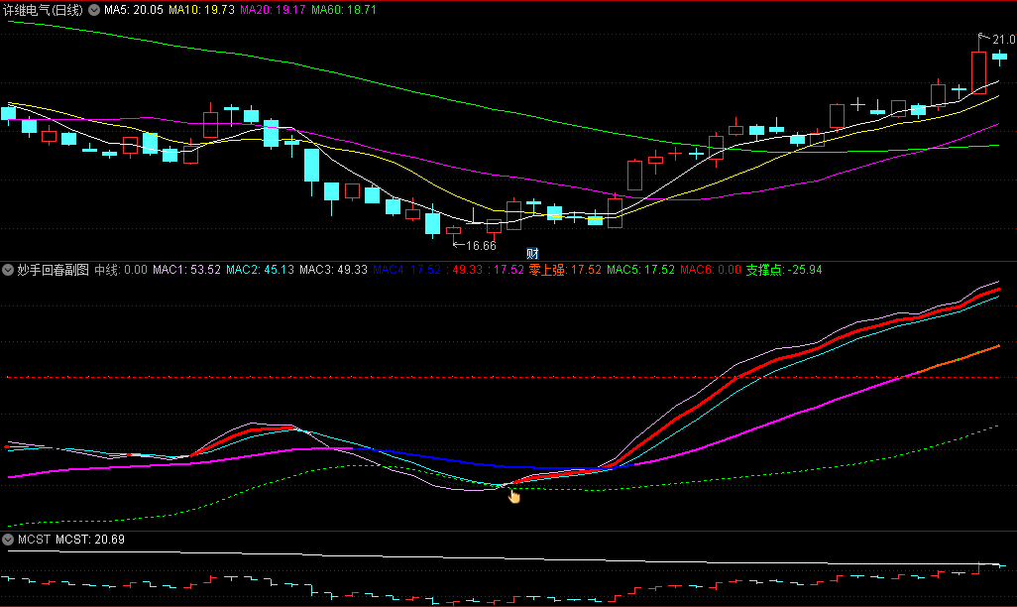This screenshot has width=1017, height=607.
Task: Click the MCST: 20.69 value label
Action: 90,540
